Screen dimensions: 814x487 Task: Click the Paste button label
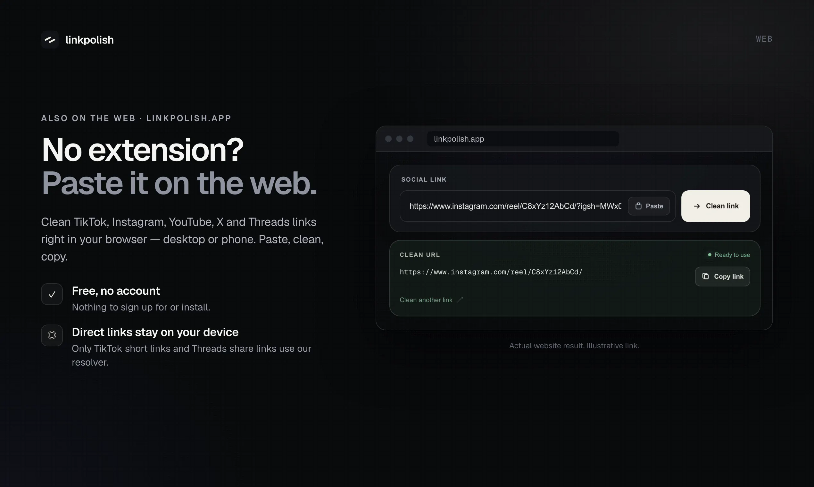(654, 206)
